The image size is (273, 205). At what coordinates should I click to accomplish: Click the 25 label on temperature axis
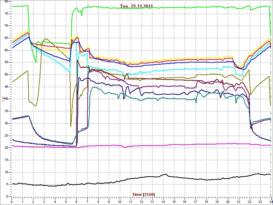(6, 136)
